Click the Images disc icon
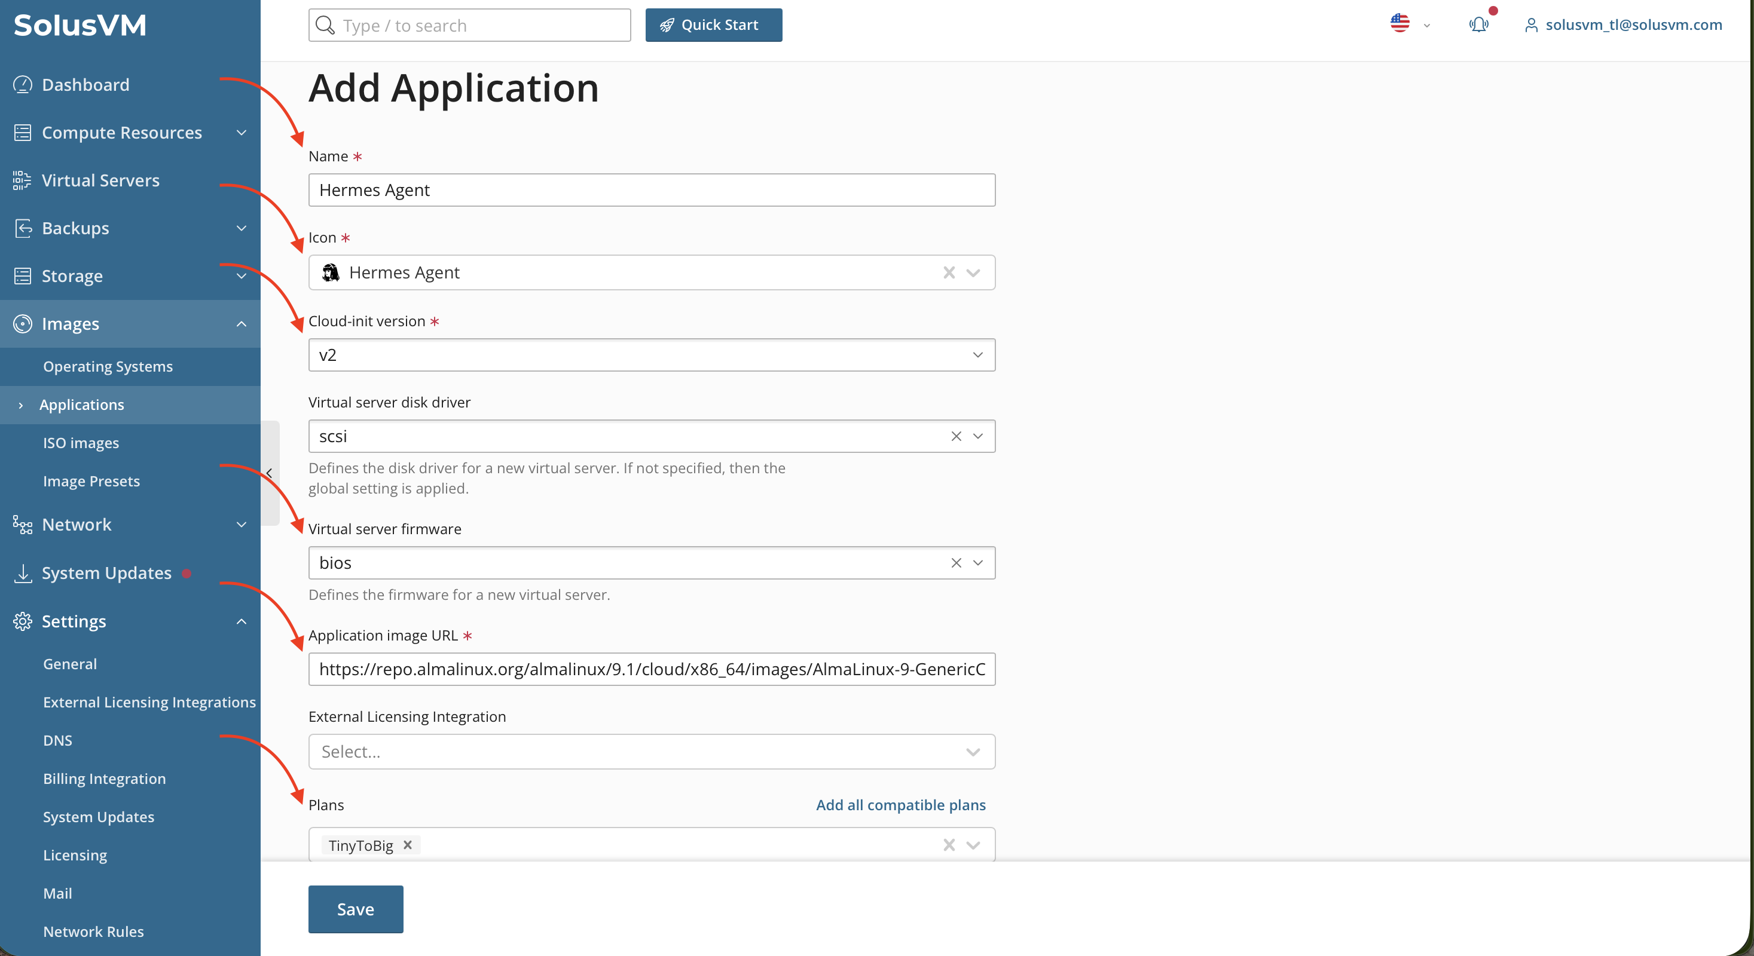1754x956 pixels. tap(23, 324)
